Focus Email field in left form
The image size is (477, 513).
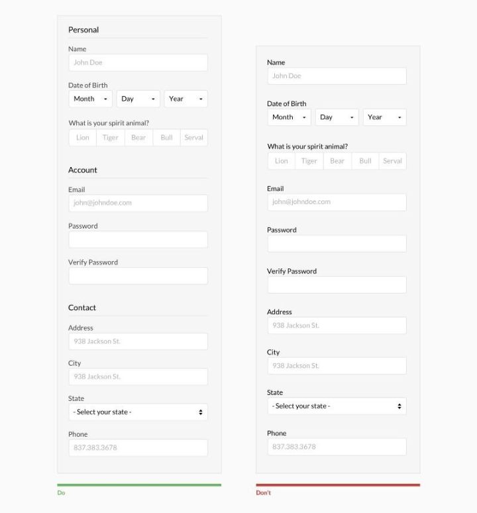[x=138, y=203]
